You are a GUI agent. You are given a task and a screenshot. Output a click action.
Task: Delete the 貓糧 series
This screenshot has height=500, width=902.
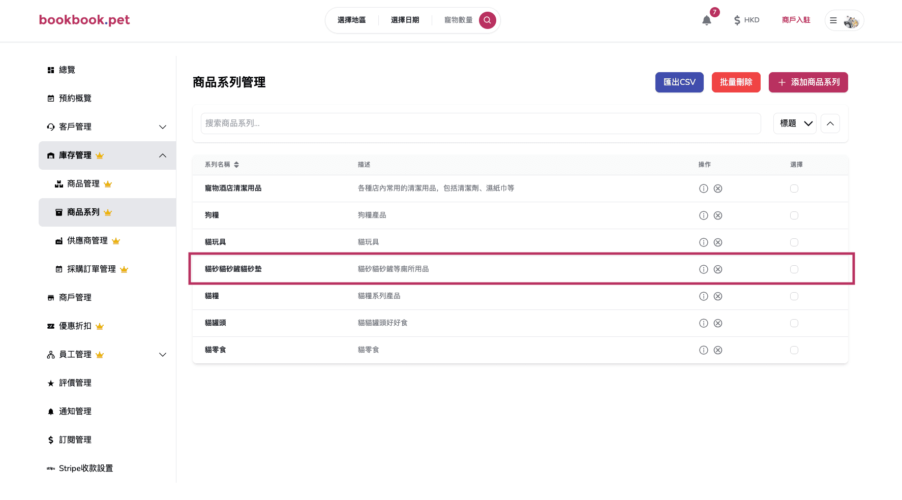click(x=717, y=296)
